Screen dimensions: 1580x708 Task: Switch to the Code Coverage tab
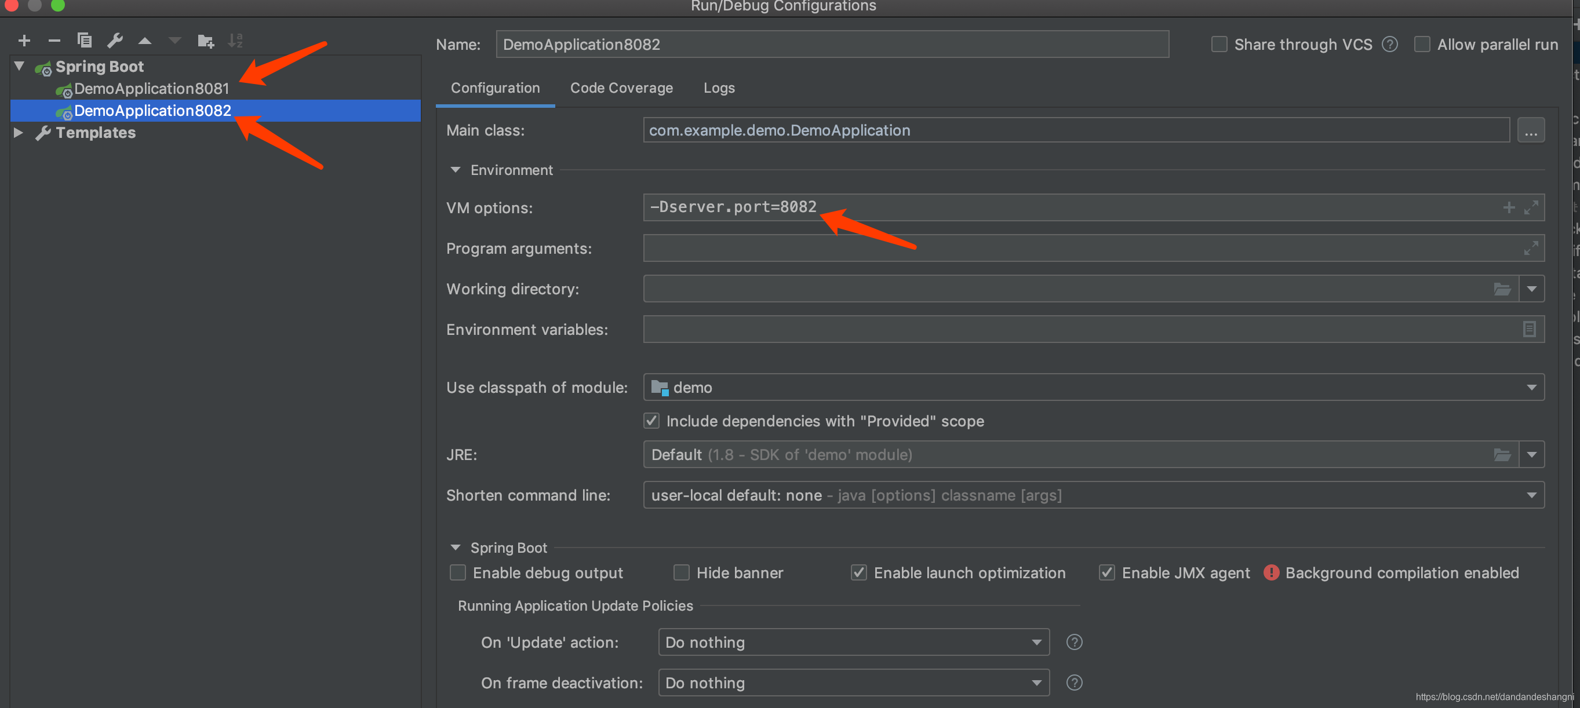tap(621, 88)
